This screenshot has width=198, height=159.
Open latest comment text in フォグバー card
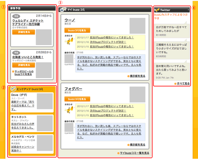pos(109,132)
